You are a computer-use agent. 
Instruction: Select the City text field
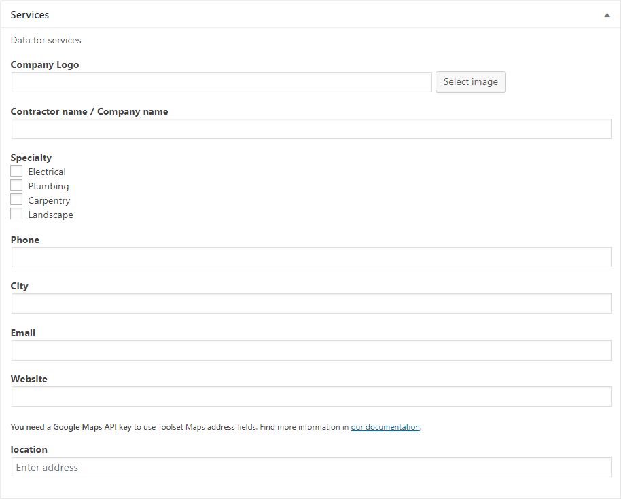coord(311,303)
